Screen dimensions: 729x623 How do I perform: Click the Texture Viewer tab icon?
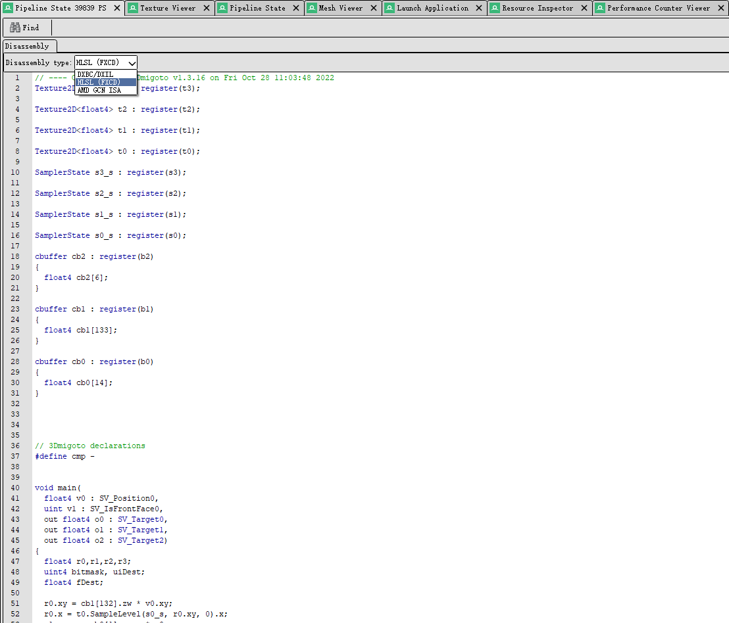(133, 8)
